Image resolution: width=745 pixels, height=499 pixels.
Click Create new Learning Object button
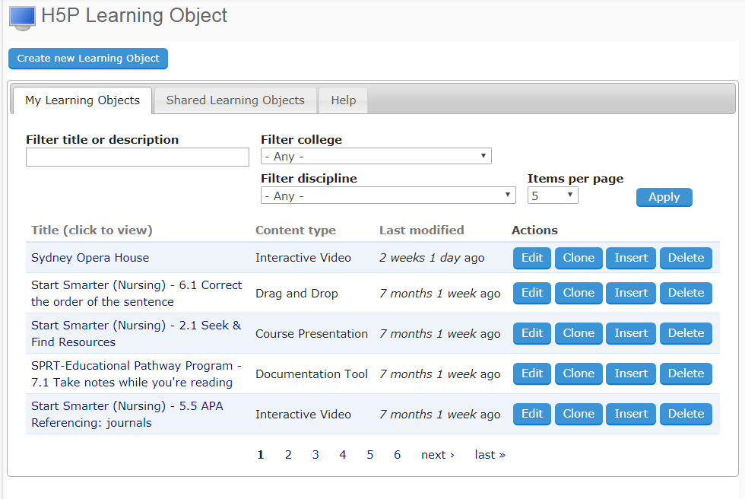88,59
